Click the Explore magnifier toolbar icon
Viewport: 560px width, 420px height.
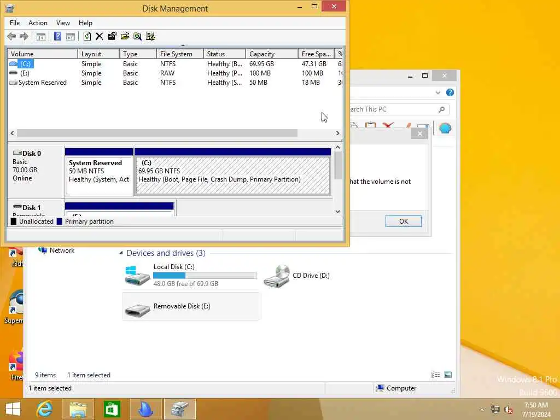click(x=137, y=36)
